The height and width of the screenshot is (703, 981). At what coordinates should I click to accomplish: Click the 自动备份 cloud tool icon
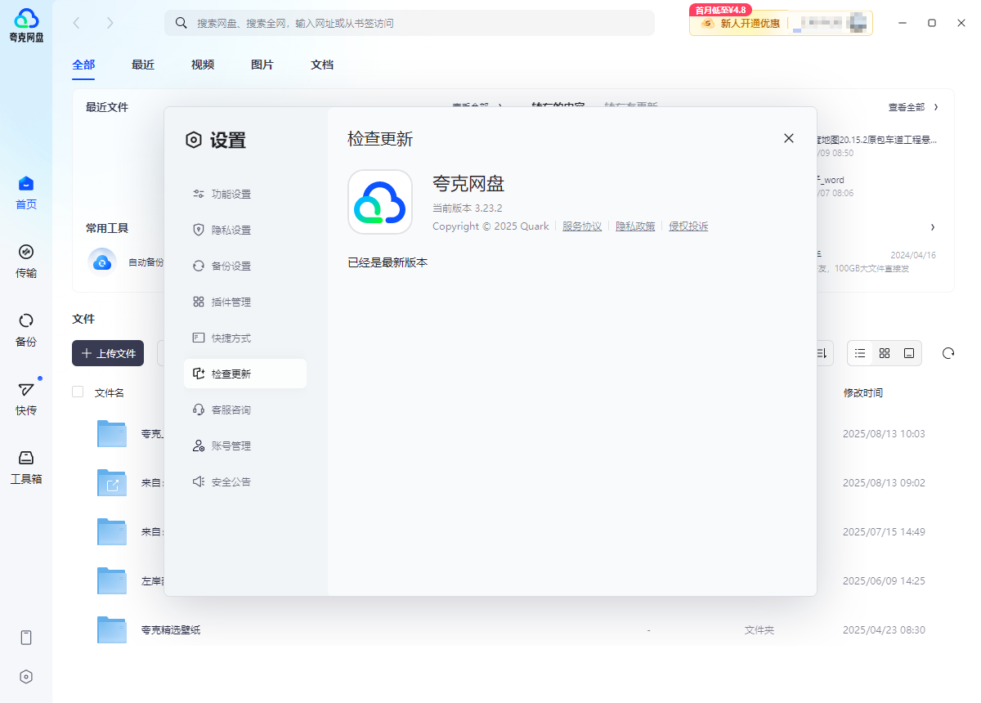pos(102,262)
